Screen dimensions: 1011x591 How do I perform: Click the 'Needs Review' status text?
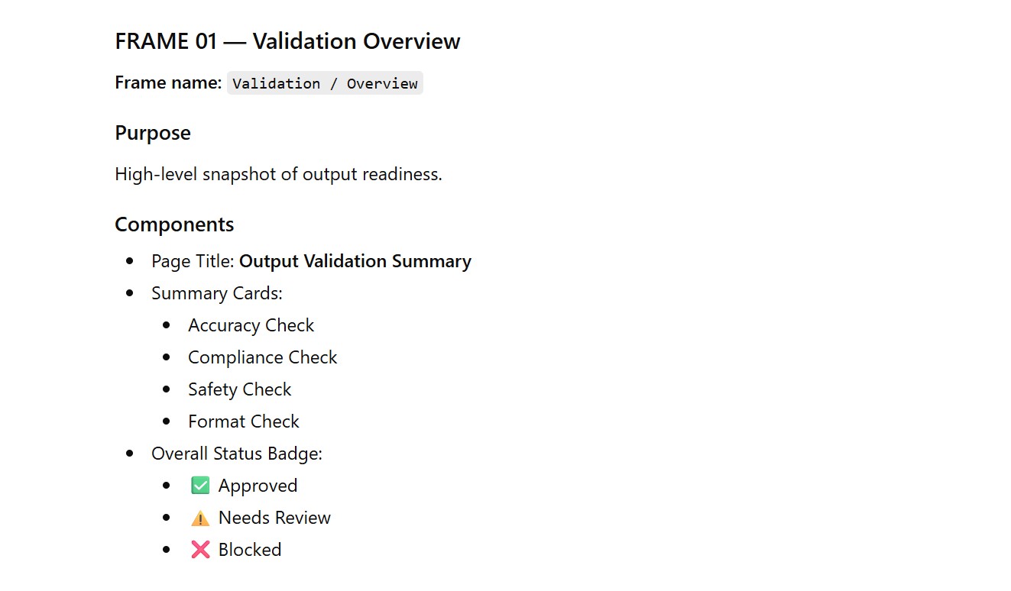[x=274, y=518]
